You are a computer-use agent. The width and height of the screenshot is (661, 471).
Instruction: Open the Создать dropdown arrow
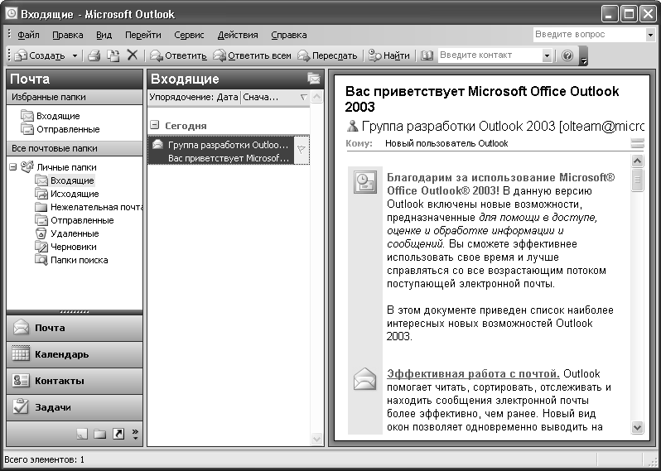tap(75, 55)
